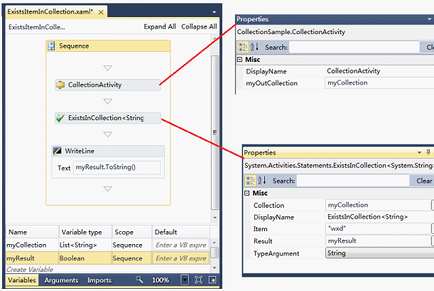Click the drop triangle above WriteLine

click(108, 134)
